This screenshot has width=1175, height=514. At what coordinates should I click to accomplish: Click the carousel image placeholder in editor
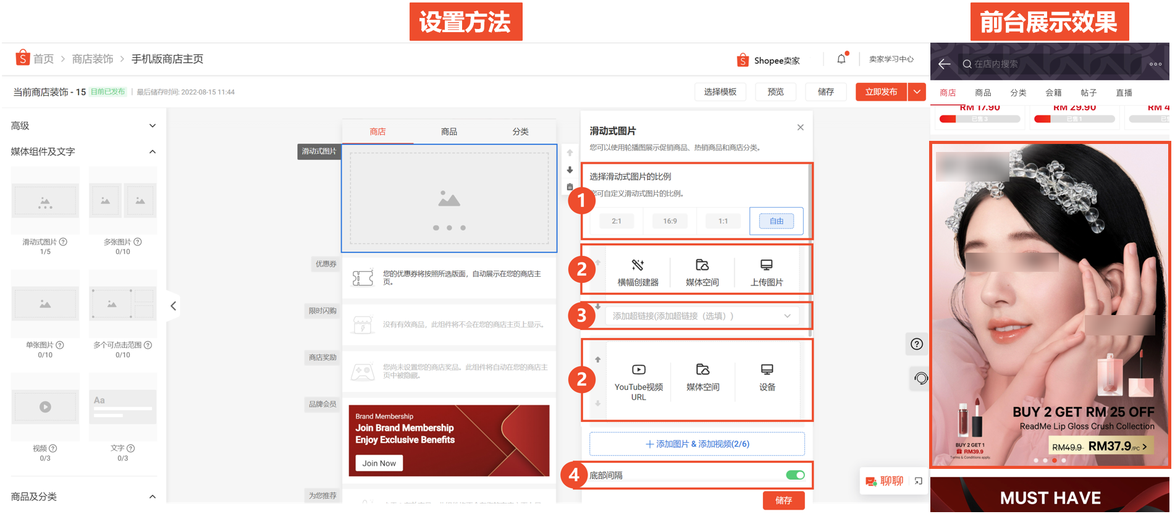pyautogui.click(x=449, y=198)
